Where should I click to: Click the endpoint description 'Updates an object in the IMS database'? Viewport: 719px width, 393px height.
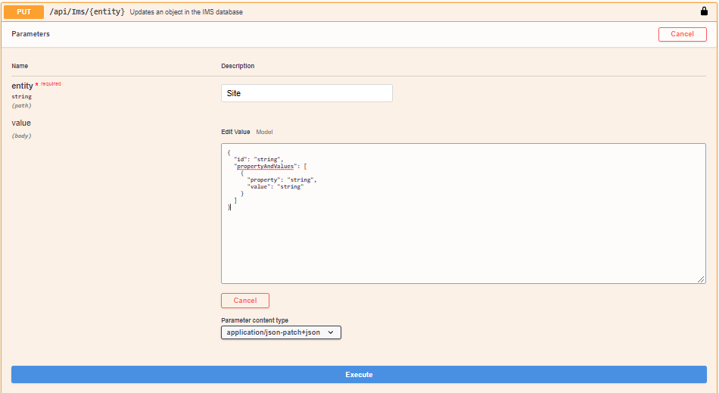[186, 12]
